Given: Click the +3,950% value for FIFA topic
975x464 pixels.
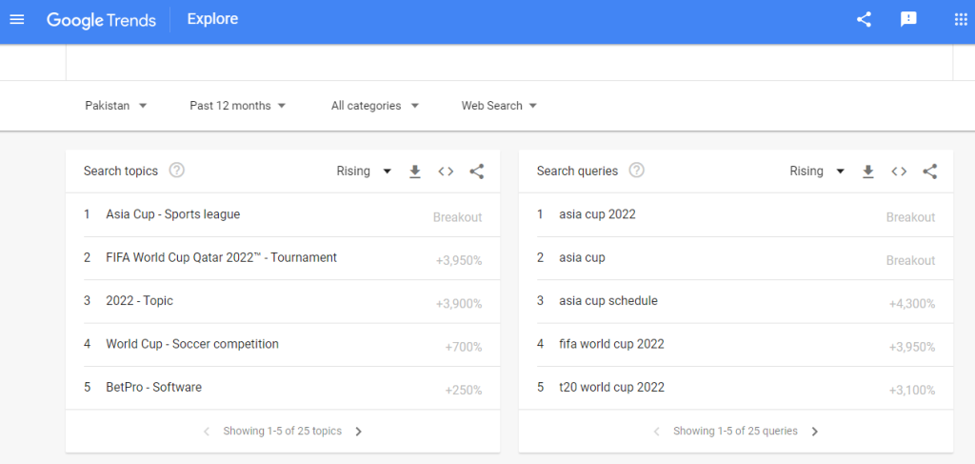Looking at the screenshot, I should 459,261.
